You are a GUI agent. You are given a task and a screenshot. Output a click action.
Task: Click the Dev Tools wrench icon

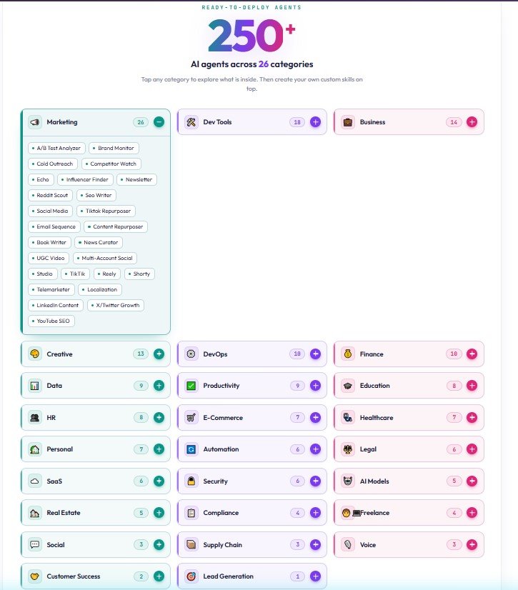191,122
